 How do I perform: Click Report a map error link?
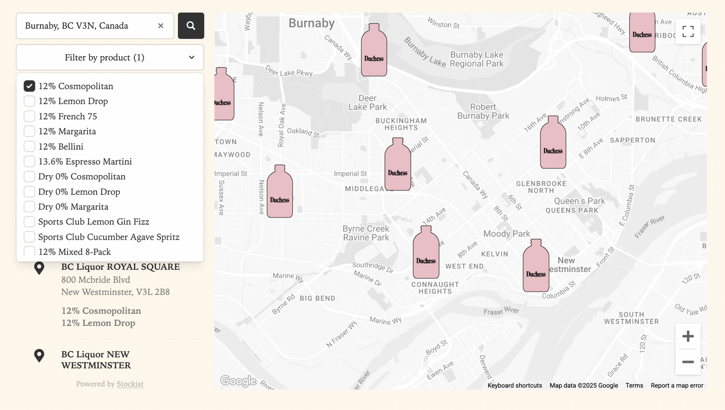tap(677, 385)
